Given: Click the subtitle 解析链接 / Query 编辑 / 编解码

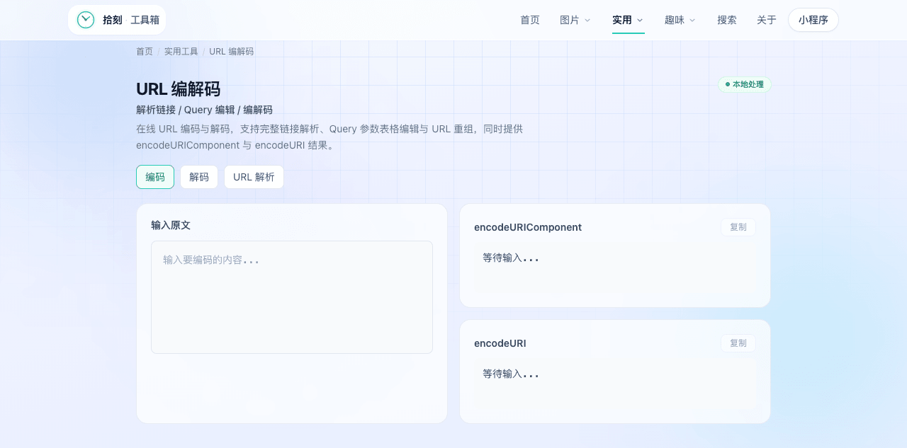Looking at the screenshot, I should click(204, 110).
